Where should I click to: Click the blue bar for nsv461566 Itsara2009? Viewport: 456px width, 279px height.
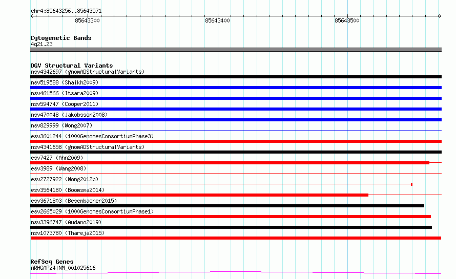coord(236,98)
